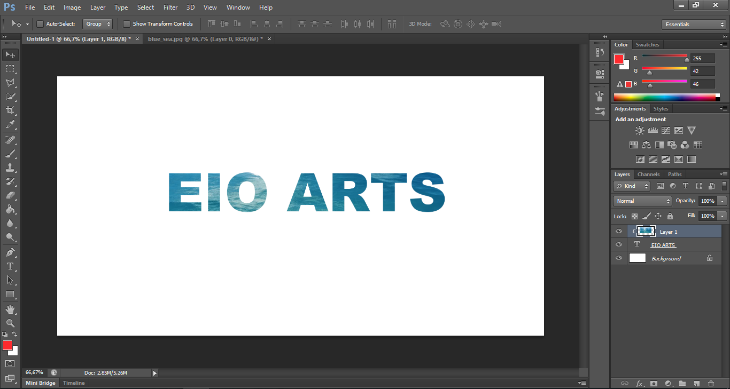The width and height of the screenshot is (730, 389).
Task: Switch to the Channels tab
Action: pos(648,174)
